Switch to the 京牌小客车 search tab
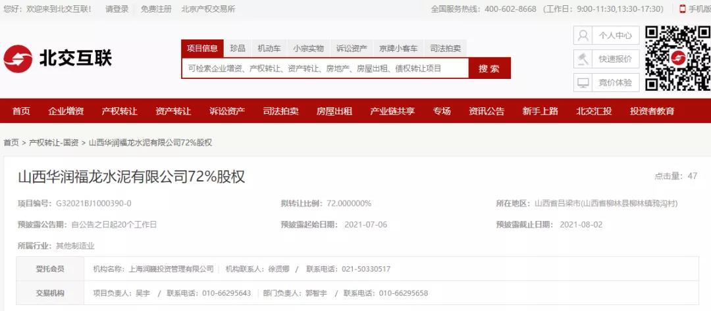Viewport: 711px width, 311px height. point(398,49)
